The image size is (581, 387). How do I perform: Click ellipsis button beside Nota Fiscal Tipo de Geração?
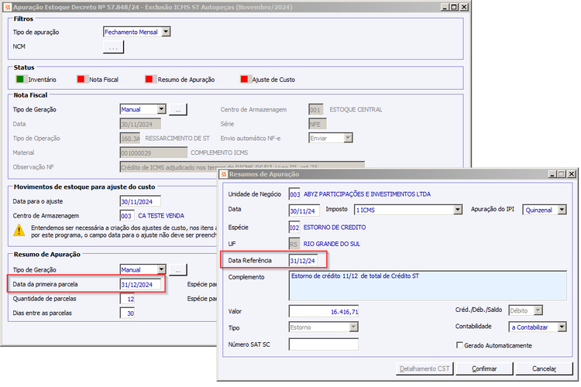tap(178, 110)
